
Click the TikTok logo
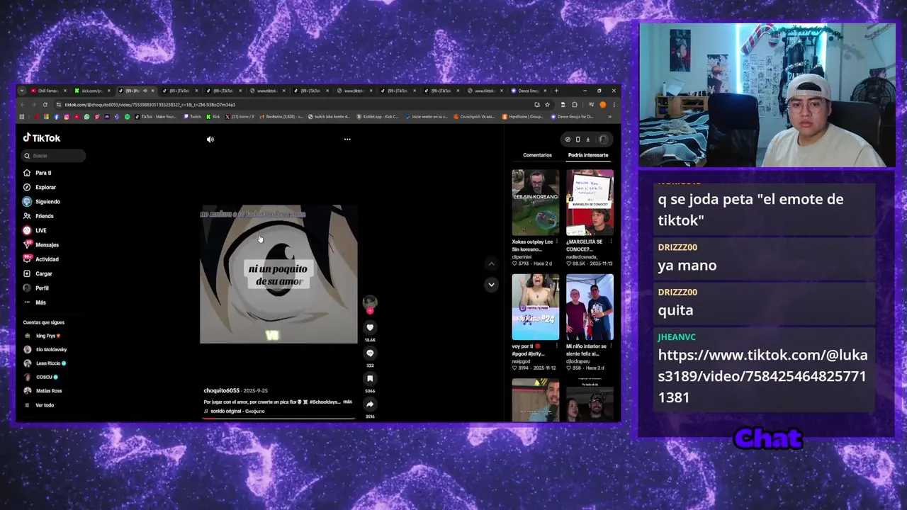(42, 138)
